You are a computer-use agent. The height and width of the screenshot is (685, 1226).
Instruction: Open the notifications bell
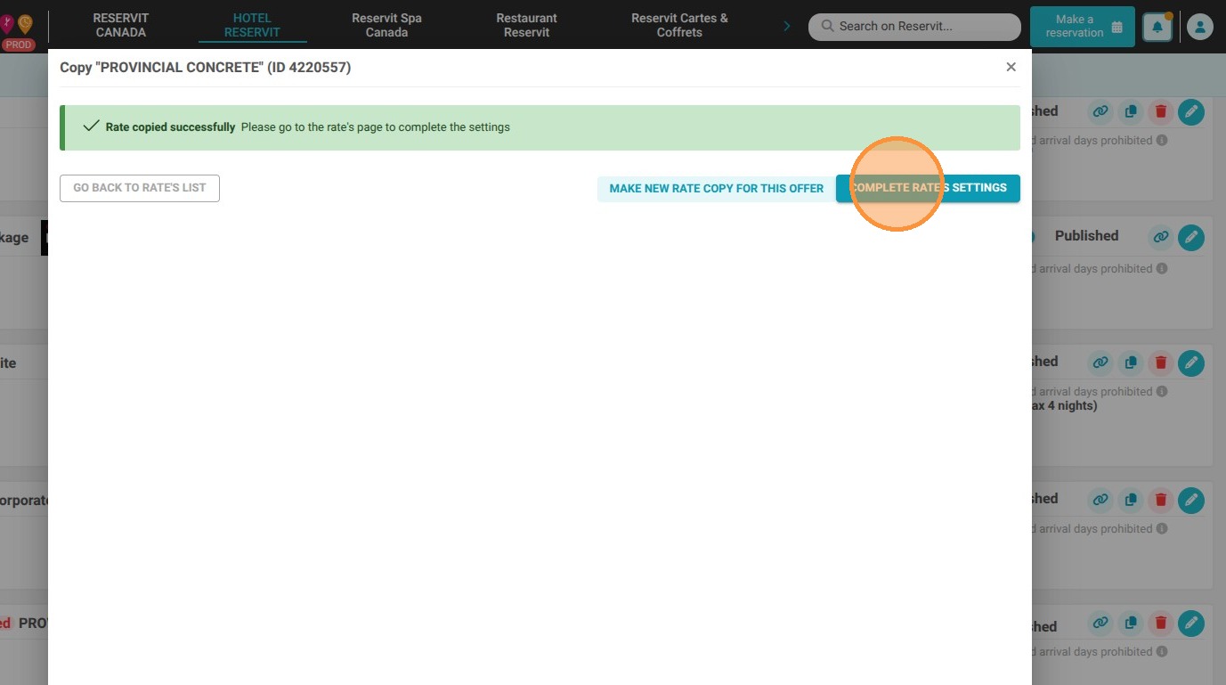[1157, 27]
